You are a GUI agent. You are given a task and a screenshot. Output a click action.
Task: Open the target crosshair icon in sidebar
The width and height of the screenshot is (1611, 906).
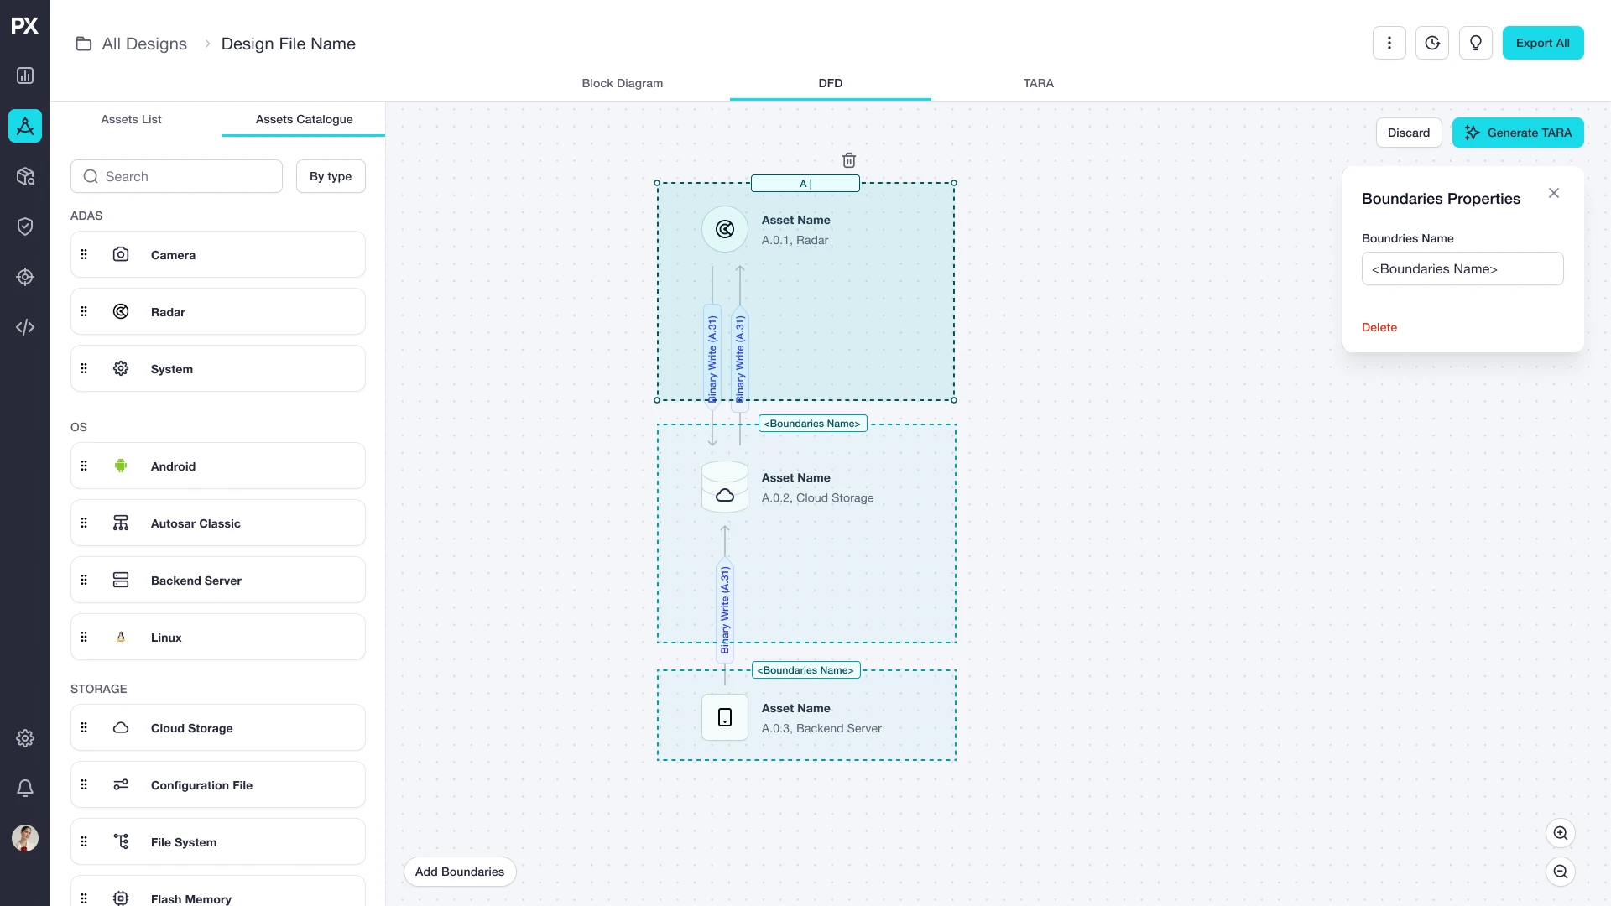click(x=25, y=277)
